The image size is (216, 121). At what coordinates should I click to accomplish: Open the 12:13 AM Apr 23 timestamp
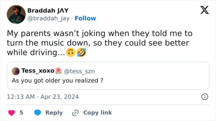pos(43,97)
